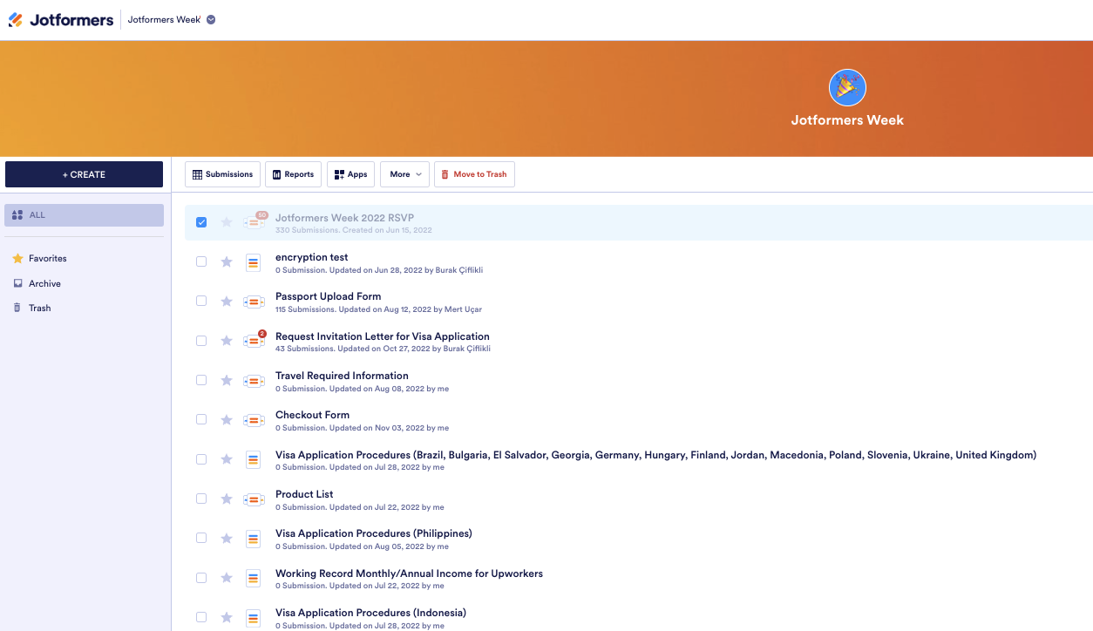Uncheck the Jotformers Week 2022 RSVP checkbox
Screen dimensions: 1093x631
(x=201, y=222)
